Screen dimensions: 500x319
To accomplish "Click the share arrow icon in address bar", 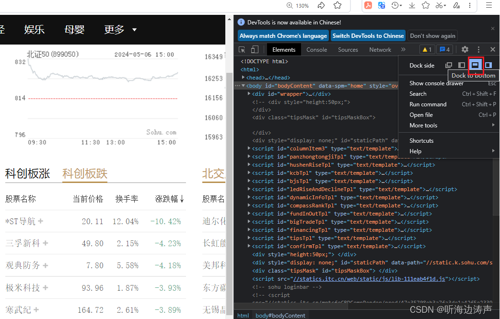I will pos(321,5).
